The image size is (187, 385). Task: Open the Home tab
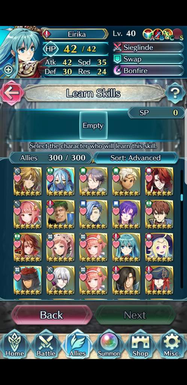click(x=15, y=346)
